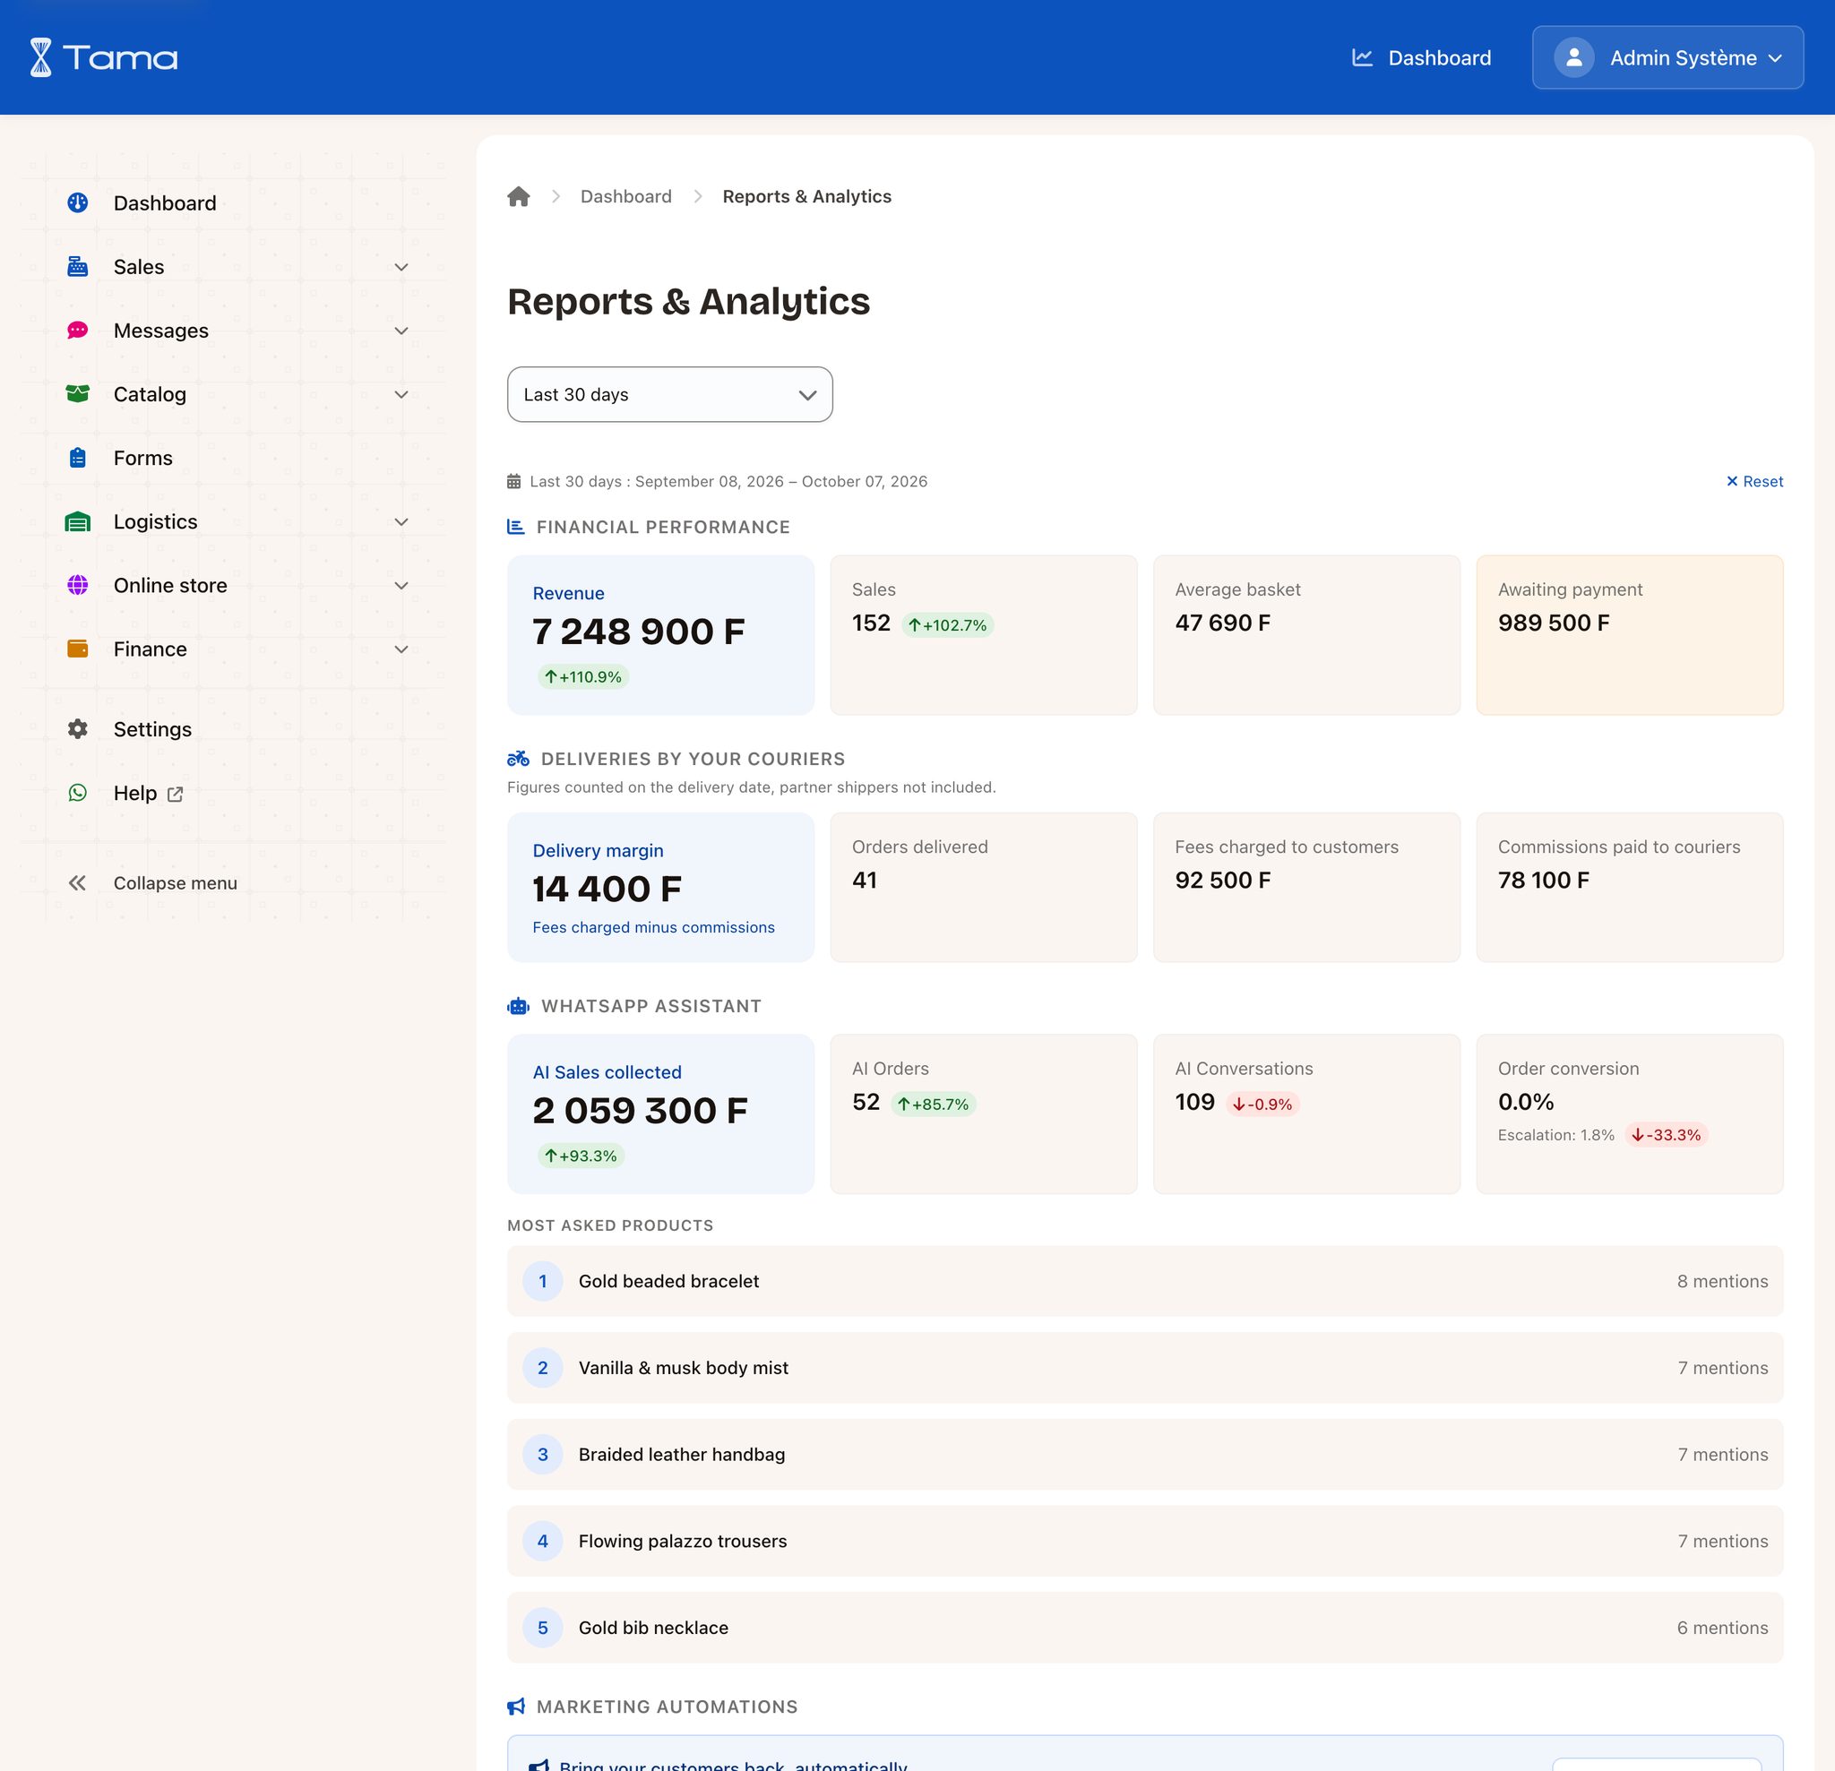1835x1771 pixels.
Task: Click the header Dashboard chart icon
Action: (1362, 57)
